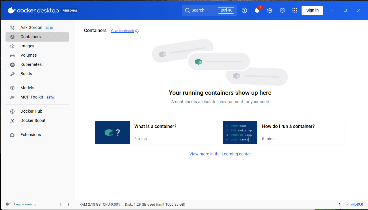Image resolution: width=368 pixels, height=210 pixels.
Task: Open the Images section in sidebar
Action: 27,46
